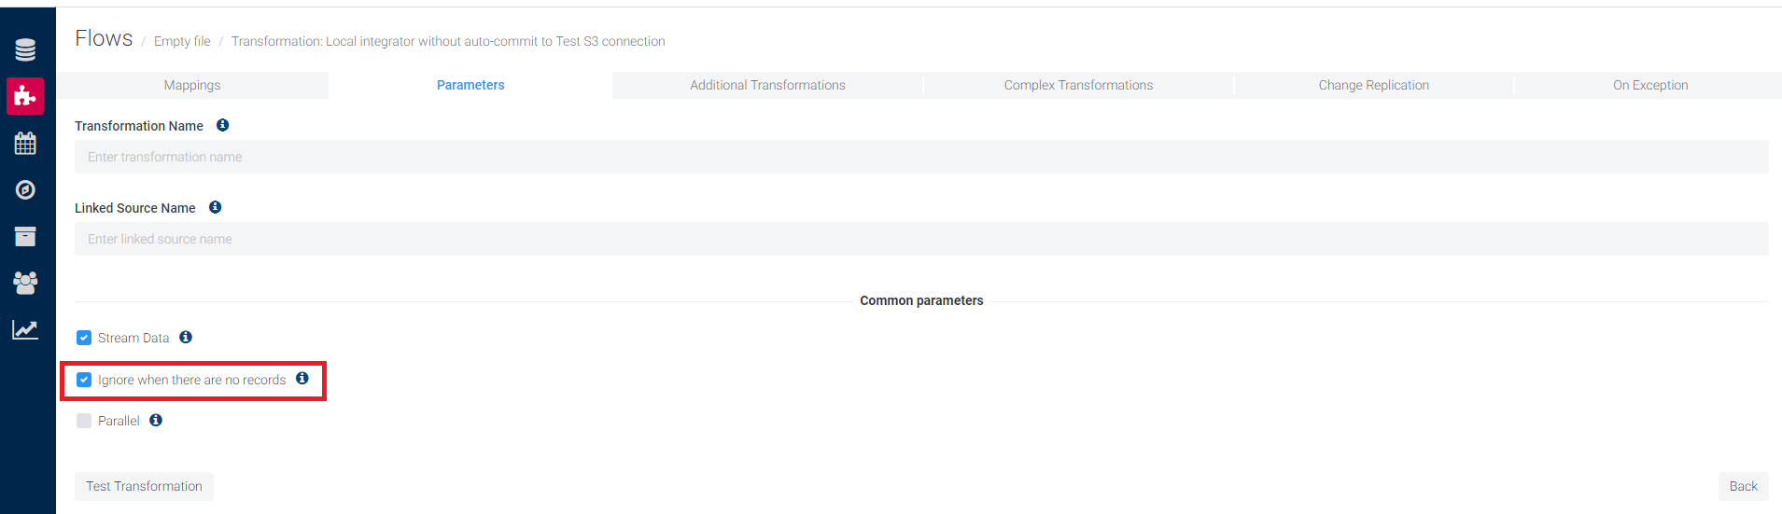Screen dimensions: 1782x514
Task: Open the calendar schedules sidebar icon
Action: pos(25,143)
